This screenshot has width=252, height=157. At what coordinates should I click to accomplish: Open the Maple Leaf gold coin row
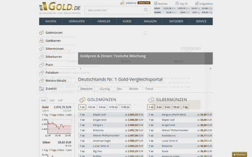coord(111,115)
